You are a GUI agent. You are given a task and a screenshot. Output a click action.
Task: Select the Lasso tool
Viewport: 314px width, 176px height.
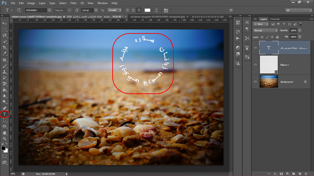[4, 35]
